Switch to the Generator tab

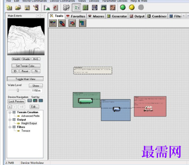coord(117,16)
